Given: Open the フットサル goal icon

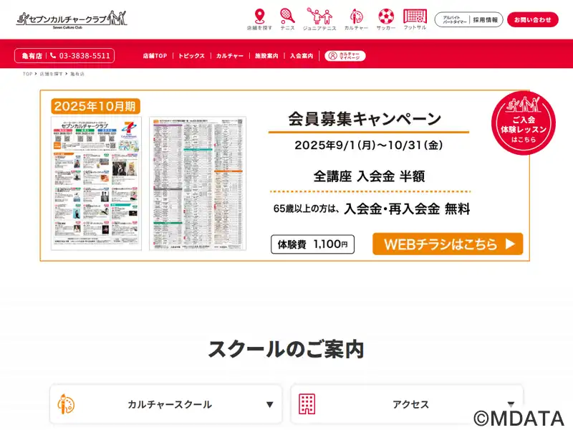Looking at the screenshot, I should pos(415,19).
